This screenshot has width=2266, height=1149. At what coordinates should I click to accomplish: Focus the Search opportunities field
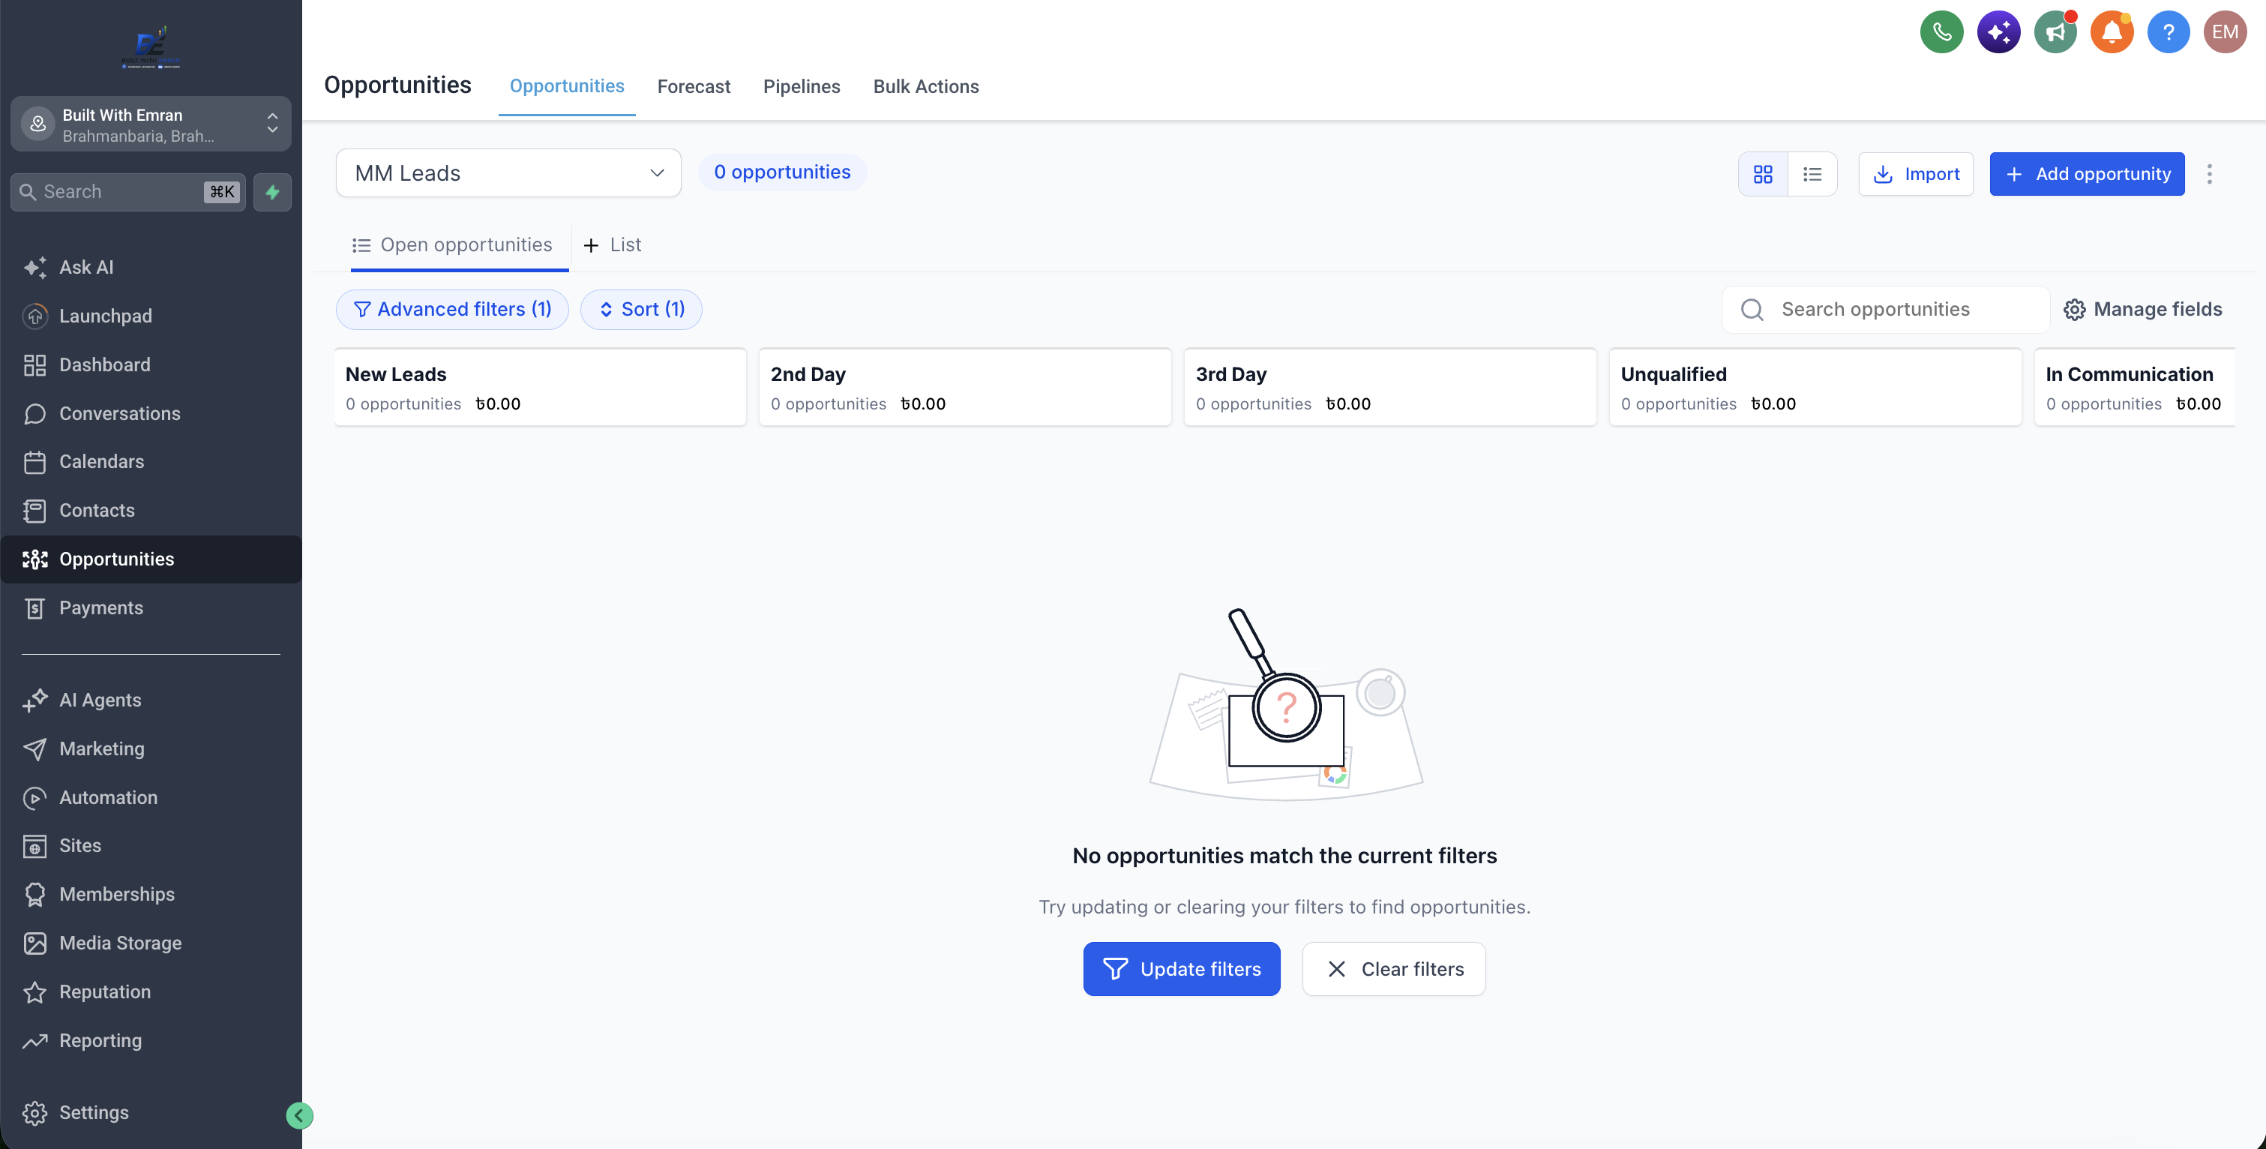tap(1886, 310)
